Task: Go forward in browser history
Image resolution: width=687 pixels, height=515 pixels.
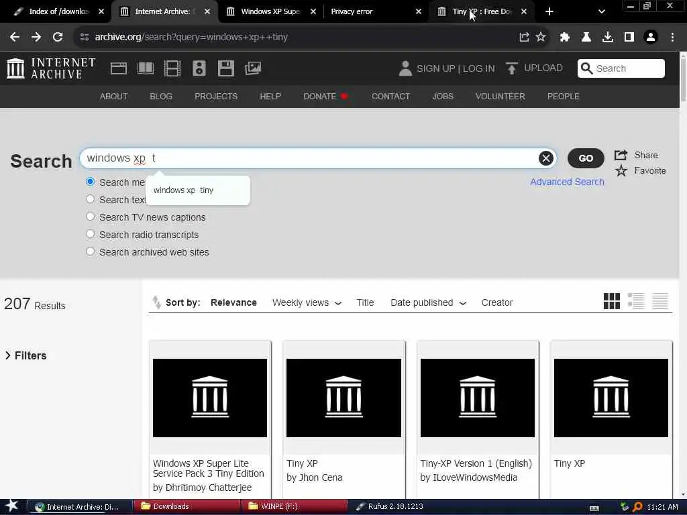Action: (36, 38)
